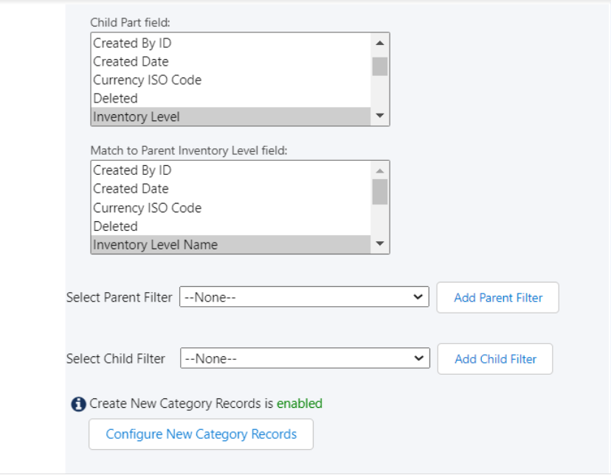Open the Select Parent Filter dropdown
Viewport: 611px width, 475px height.
pos(304,297)
